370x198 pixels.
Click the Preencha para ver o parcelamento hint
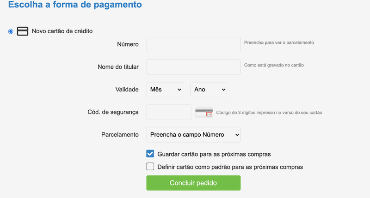coord(279,42)
